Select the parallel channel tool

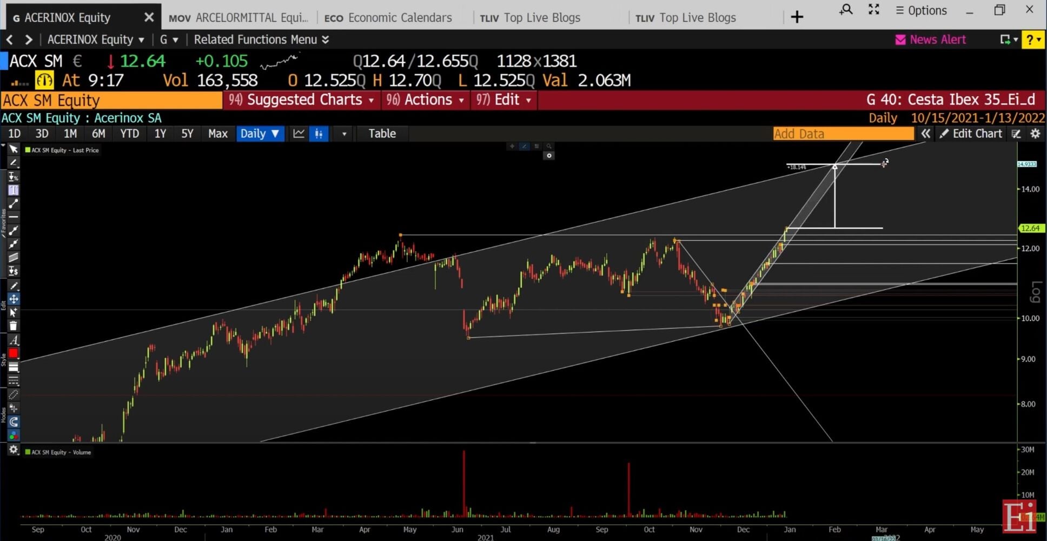[x=14, y=258]
